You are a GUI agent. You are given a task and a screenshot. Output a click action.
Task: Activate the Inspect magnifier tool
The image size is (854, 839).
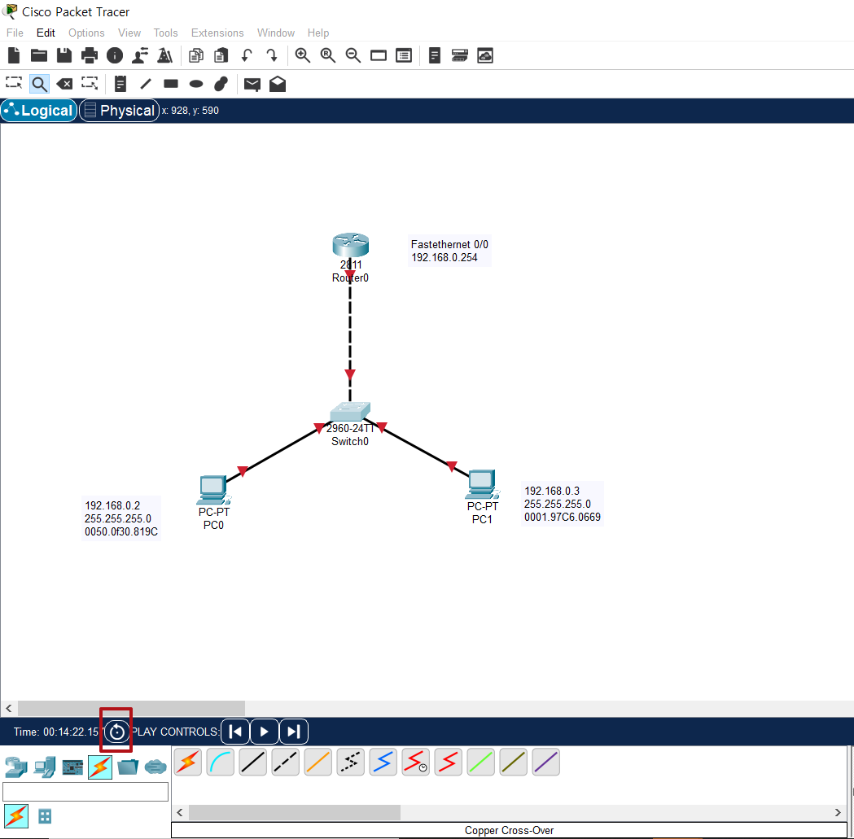click(39, 84)
